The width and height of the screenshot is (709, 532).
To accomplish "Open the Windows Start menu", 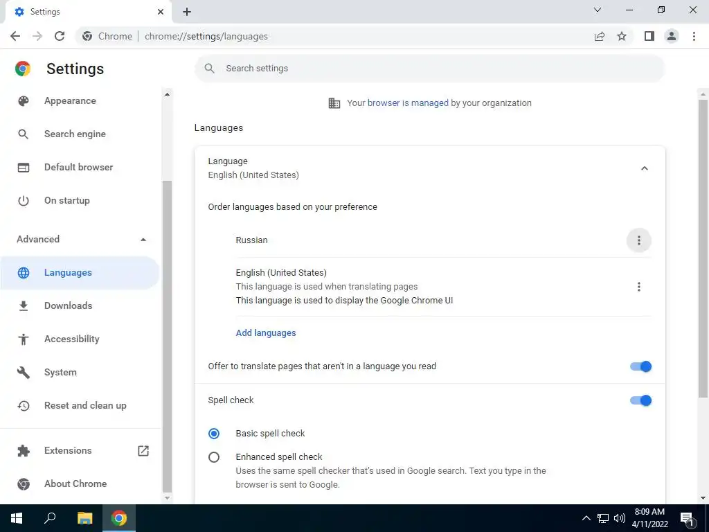I will pyautogui.click(x=17, y=518).
